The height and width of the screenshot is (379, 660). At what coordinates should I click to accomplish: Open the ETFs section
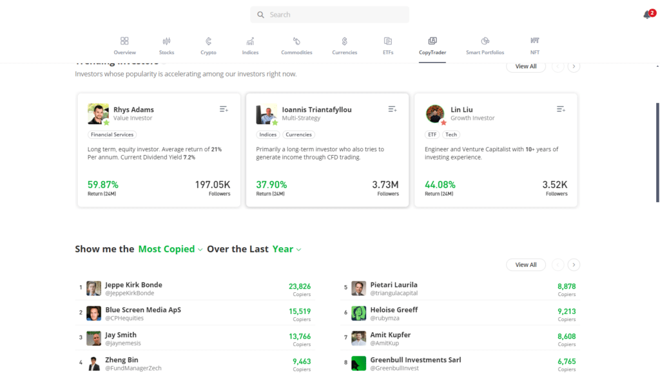pos(387,45)
